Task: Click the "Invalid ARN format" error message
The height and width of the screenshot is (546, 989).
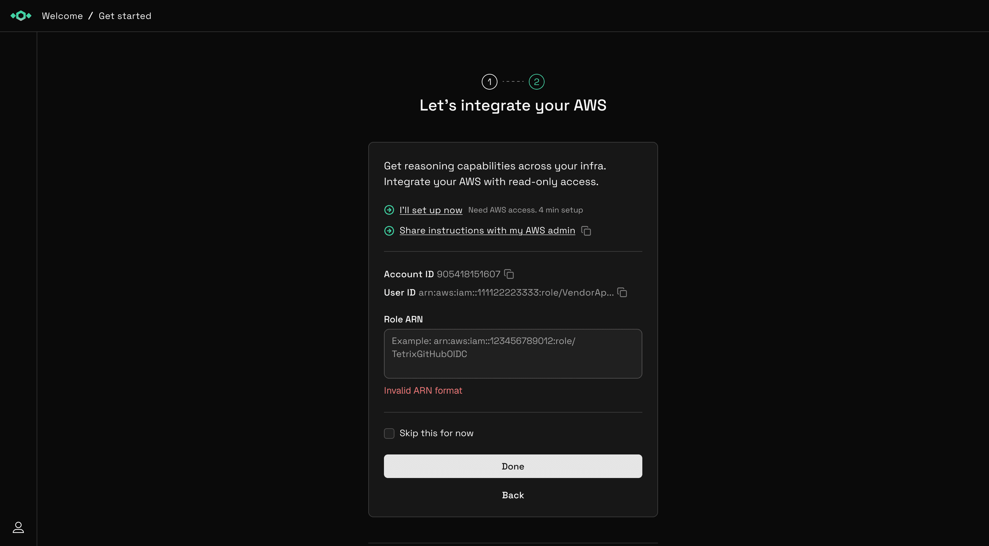Action: [423, 390]
